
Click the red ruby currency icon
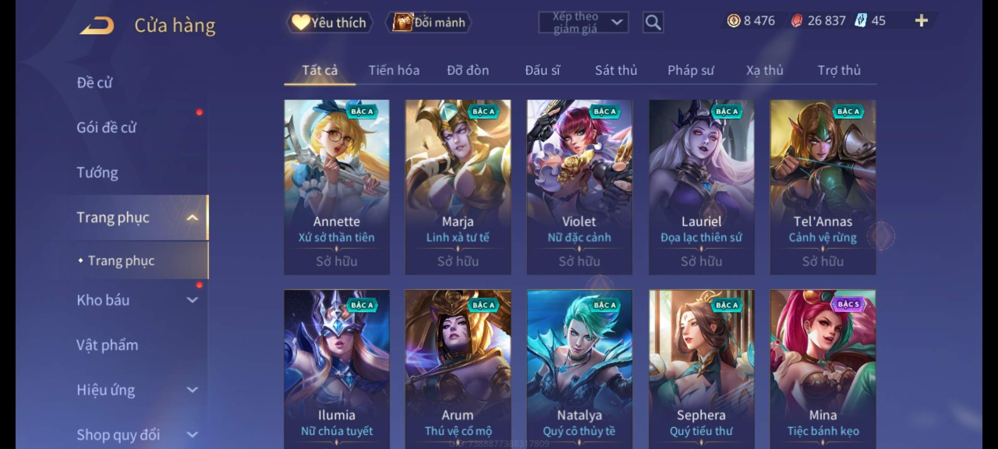coord(797,21)
